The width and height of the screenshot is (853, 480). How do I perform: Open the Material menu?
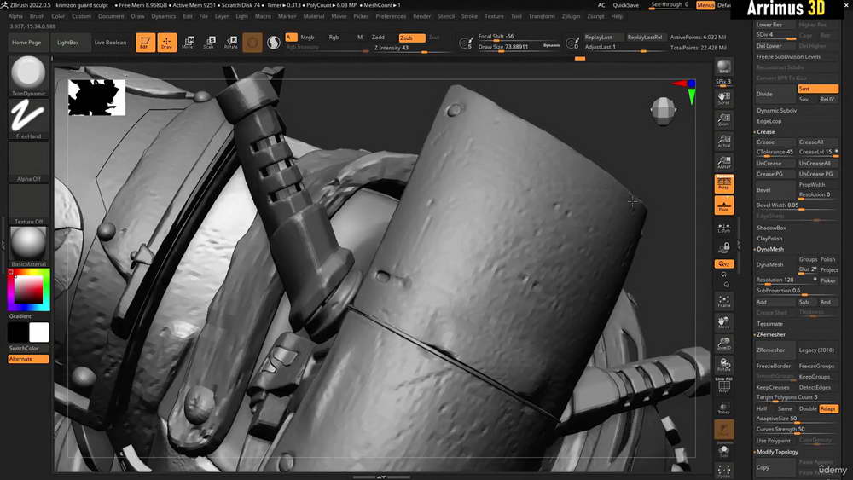click(x=313, y=16)
